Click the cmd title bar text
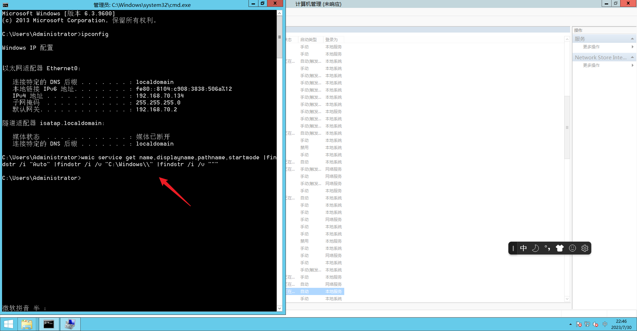The height and width of the screenshot is (331, 637). (142, 5)
